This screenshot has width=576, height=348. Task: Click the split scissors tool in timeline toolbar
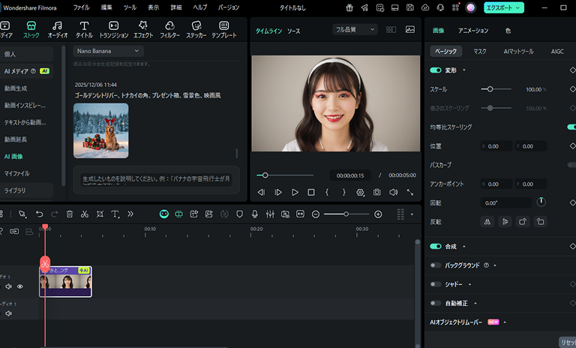tap(85, 214)
